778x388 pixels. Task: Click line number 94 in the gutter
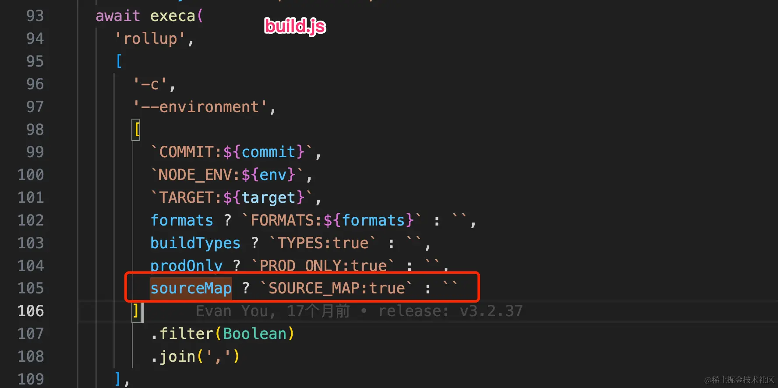tap(35, 39)
